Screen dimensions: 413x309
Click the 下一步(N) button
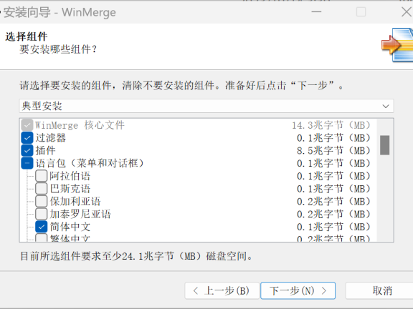(x=298, y=290)
